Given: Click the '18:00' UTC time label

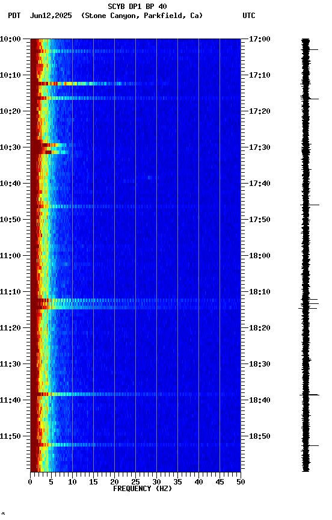Looking at the screenshot, I should (260, 256).
